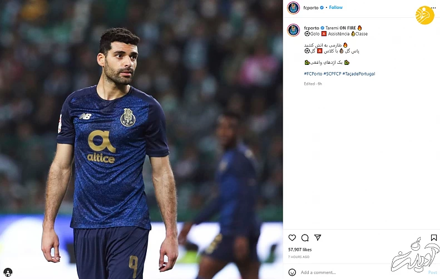Open the #TaçadePortugal hashtag
Image resolution: width=440 pixels, height=279 pixels.
[x=359, y=74]
